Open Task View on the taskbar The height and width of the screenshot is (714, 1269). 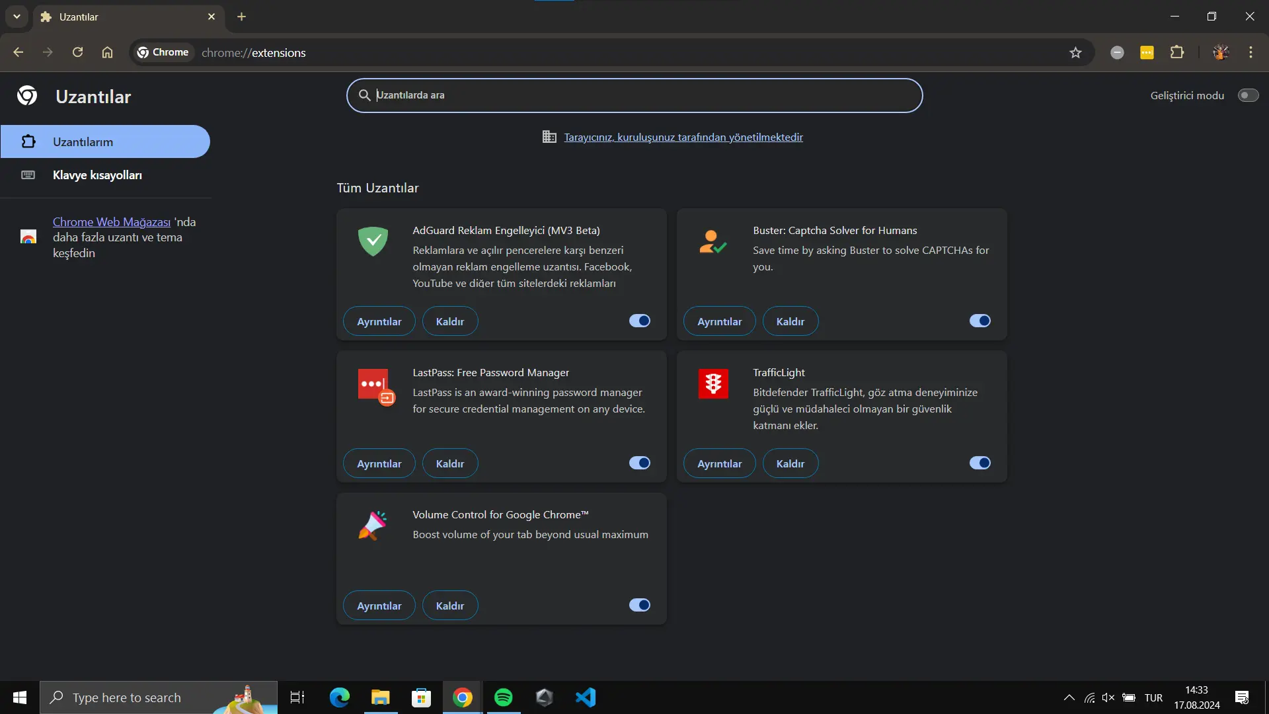(297, 697)
